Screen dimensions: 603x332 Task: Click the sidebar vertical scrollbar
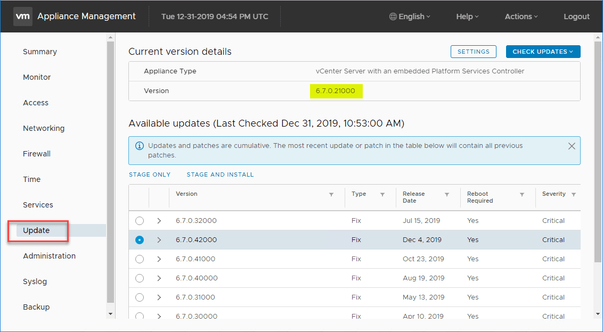pyautogui.click(x=111, y=170)
